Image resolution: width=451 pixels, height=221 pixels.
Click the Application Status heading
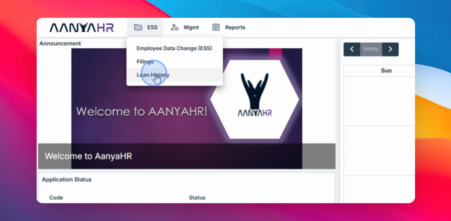[x=67, y=180]
